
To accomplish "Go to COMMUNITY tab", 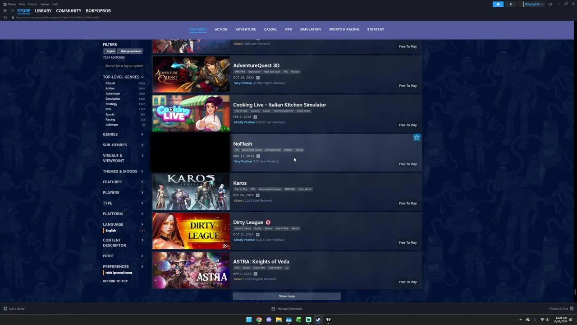I will pyautogui.click(x=69, y=11).
